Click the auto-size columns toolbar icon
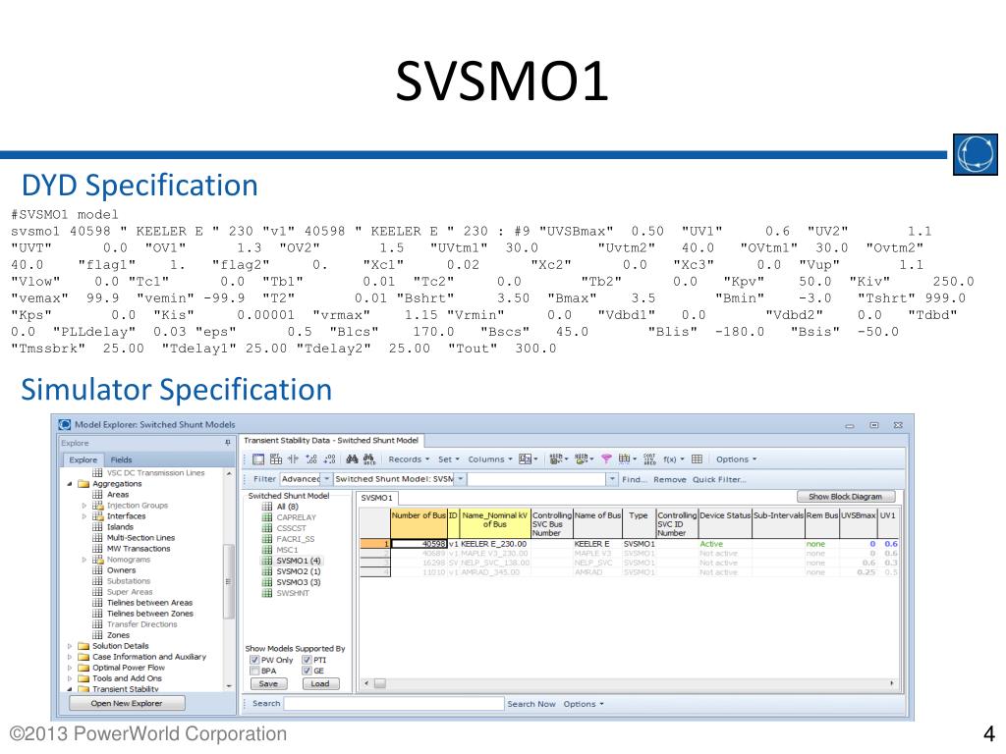This screenshot has height=754, width=1006. click(293, 459)
